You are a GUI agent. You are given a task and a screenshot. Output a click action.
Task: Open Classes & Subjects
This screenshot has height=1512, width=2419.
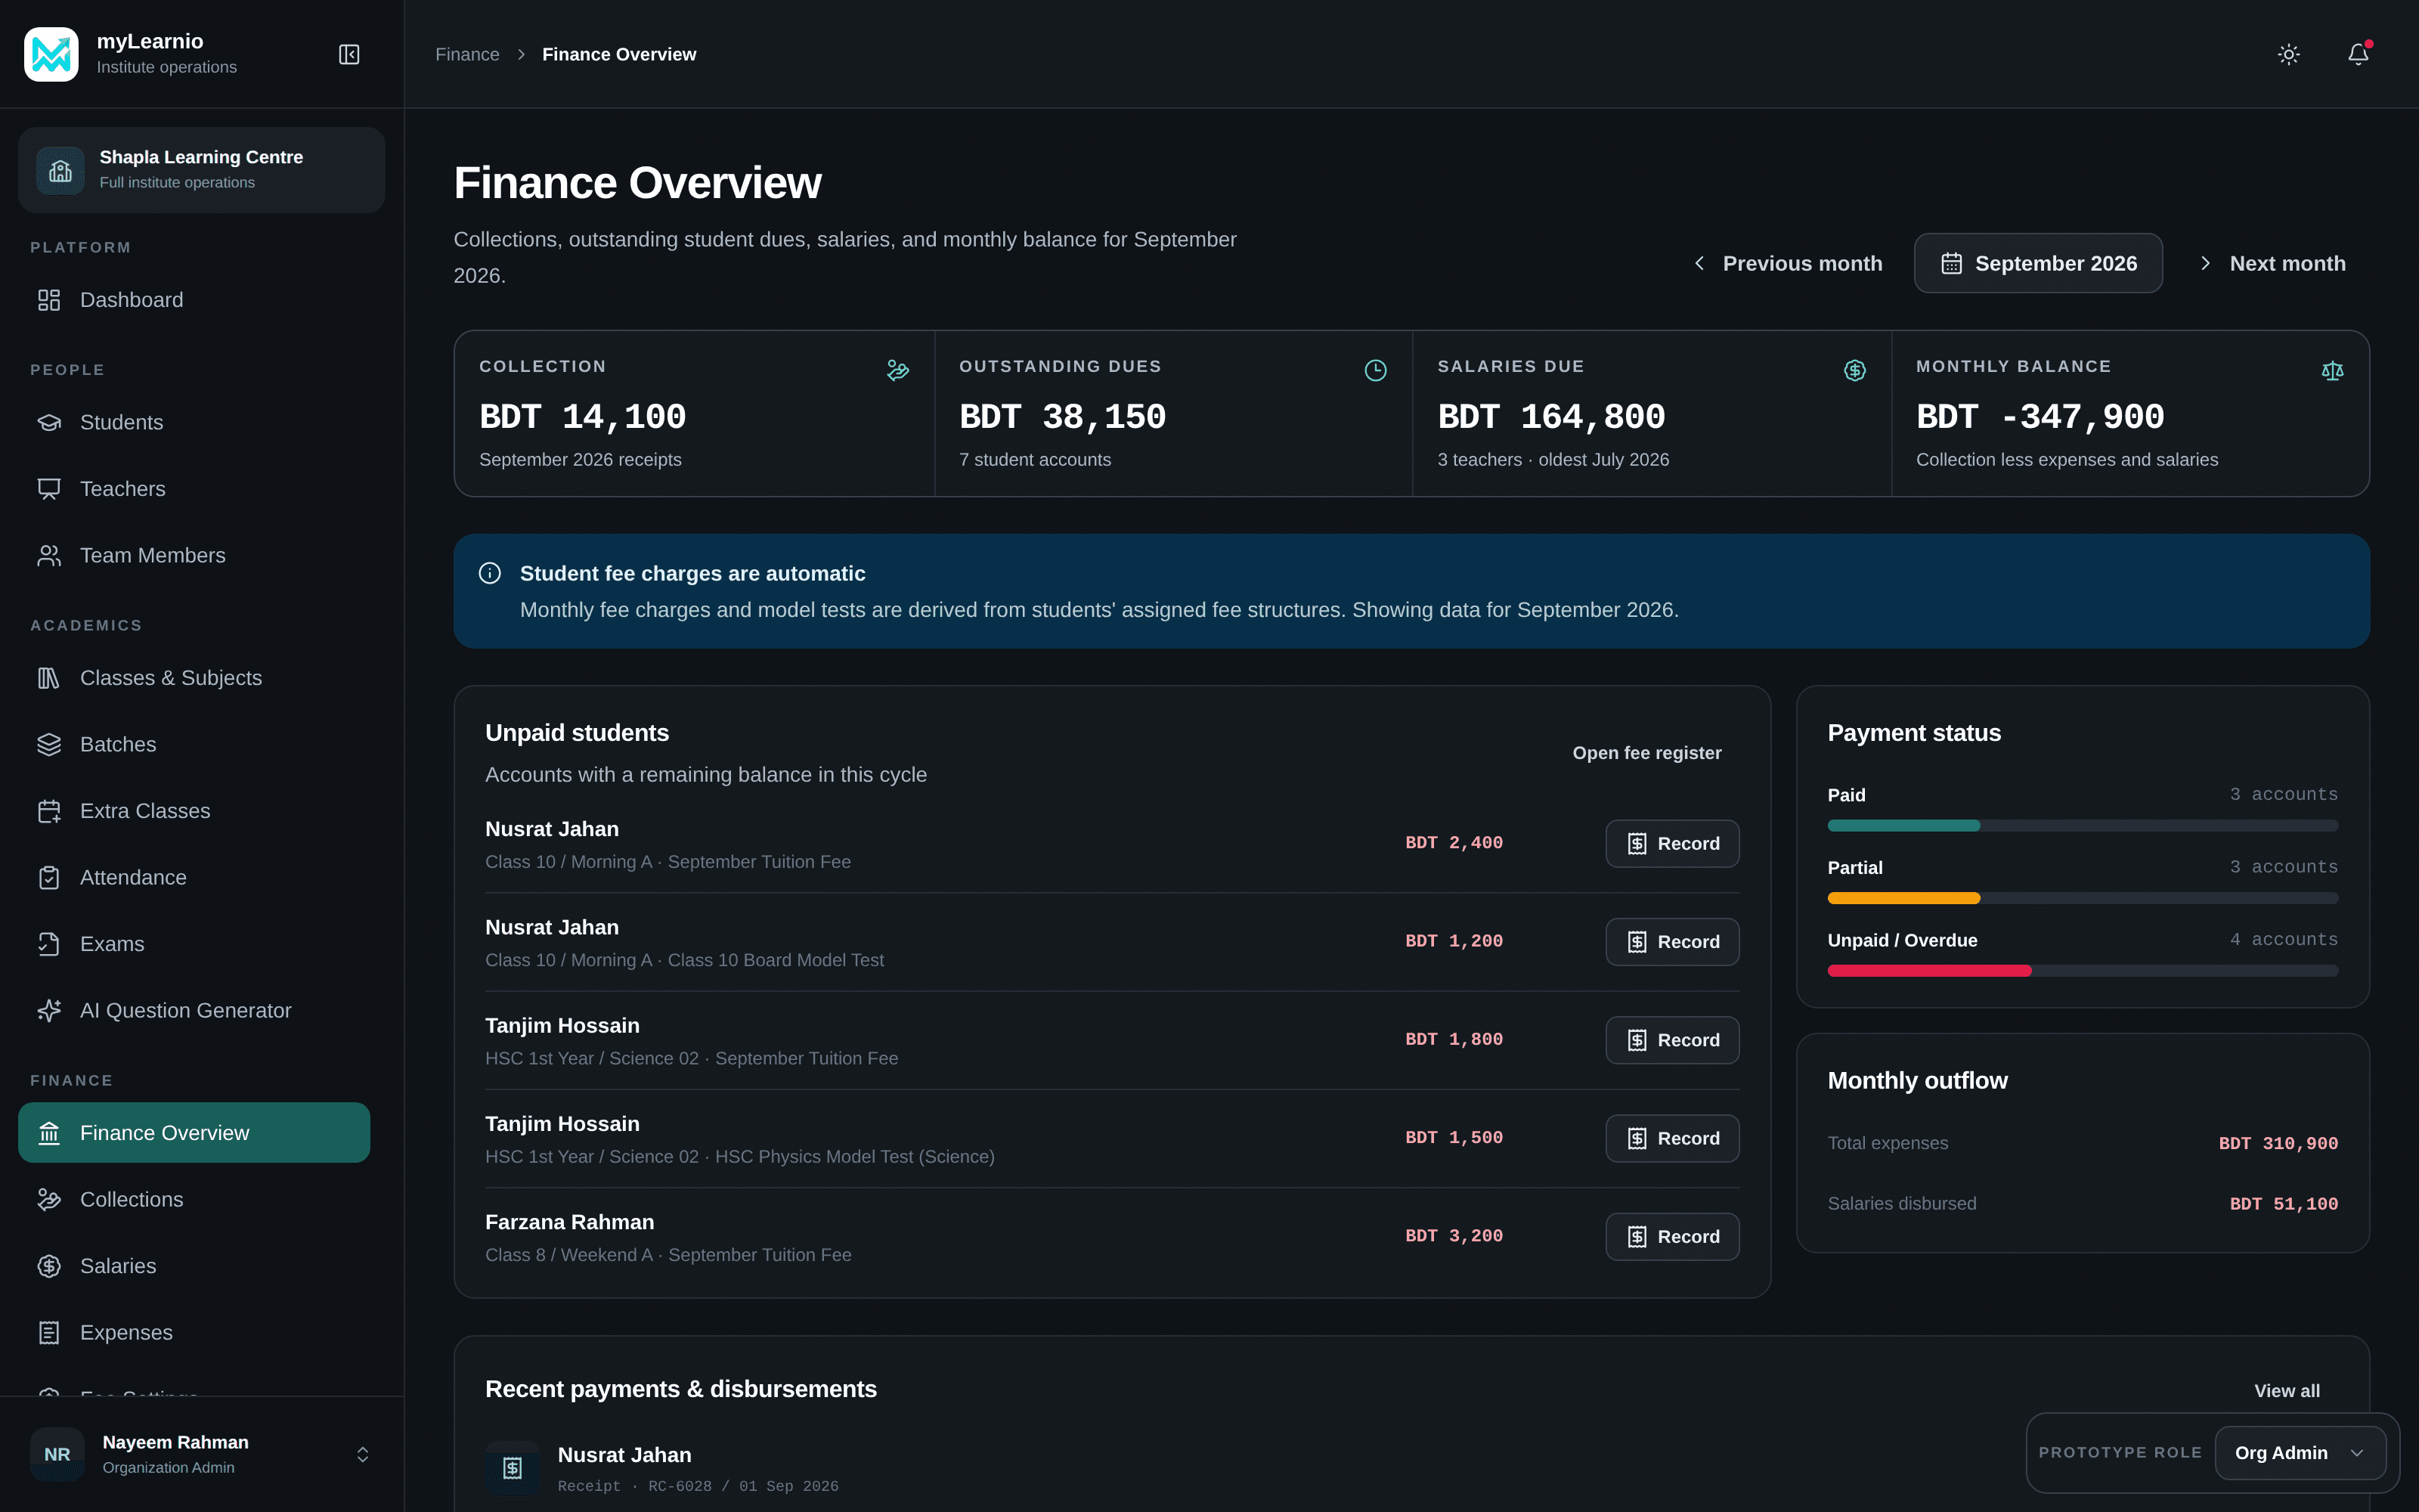pyautogui.click(x=194, y=678)
